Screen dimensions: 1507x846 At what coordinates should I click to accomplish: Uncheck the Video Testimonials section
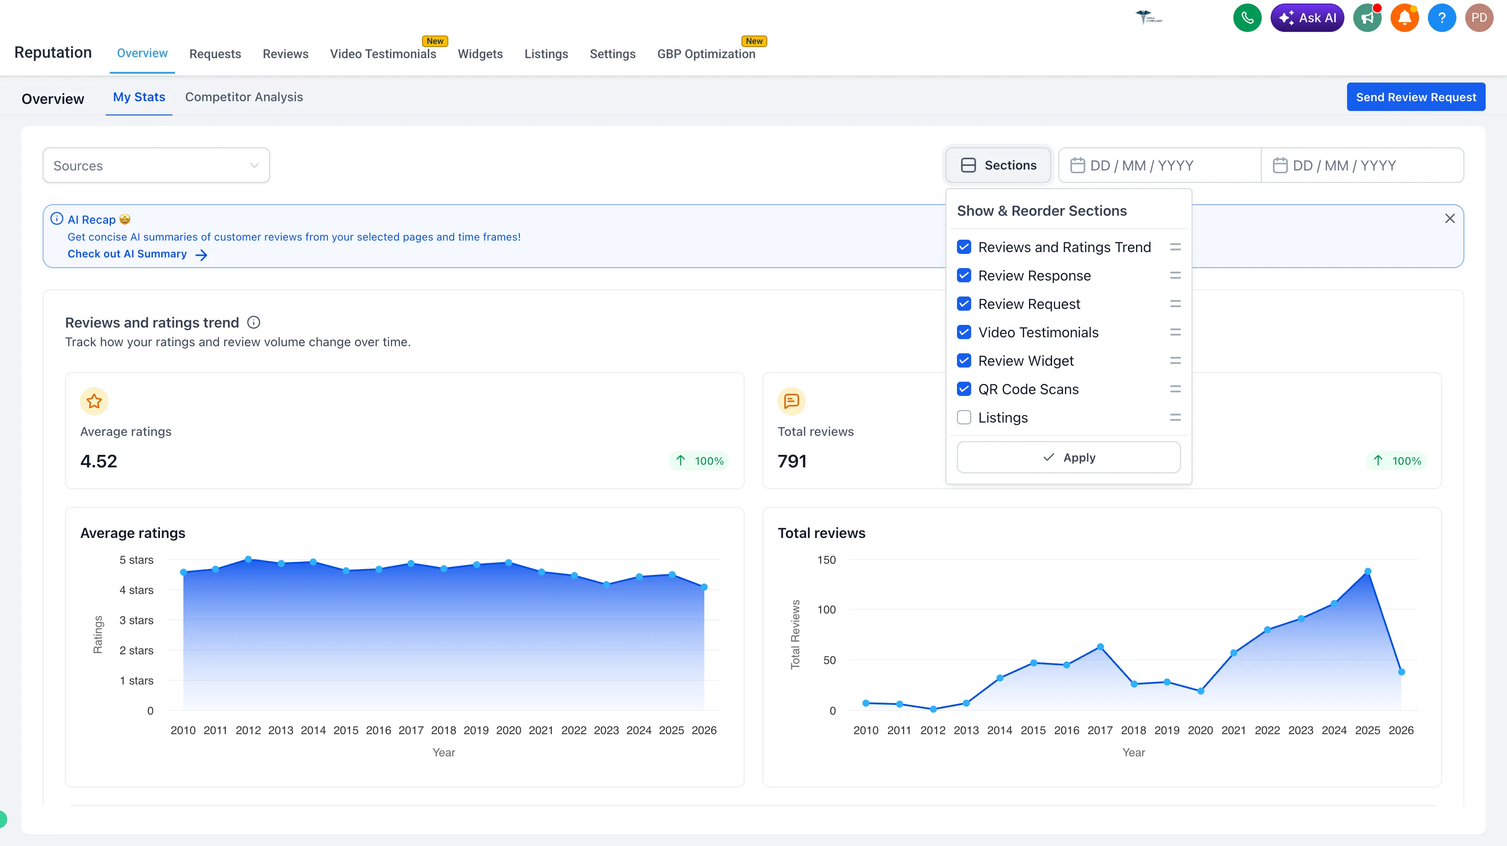[x=964, y=332]
